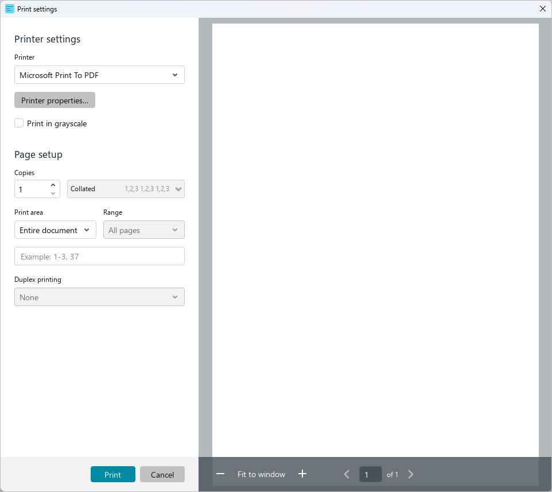
Task: Open the Printer dropdown
Action: click(99, 75)
